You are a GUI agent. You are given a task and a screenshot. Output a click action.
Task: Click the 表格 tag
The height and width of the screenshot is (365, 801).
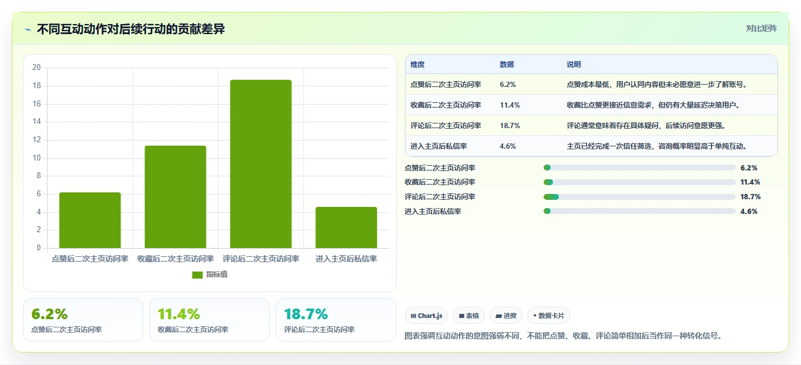[x=468, y=316]
